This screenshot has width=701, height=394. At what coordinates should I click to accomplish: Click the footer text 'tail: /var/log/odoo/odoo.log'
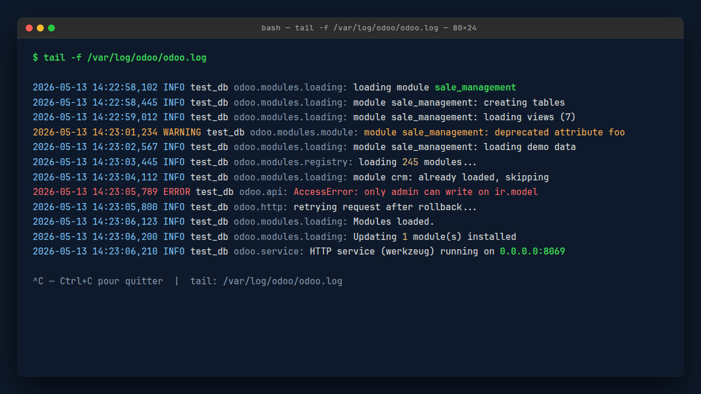tap(266, 281)
